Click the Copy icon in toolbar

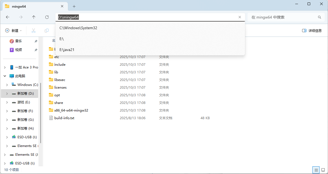pos(47,31)
